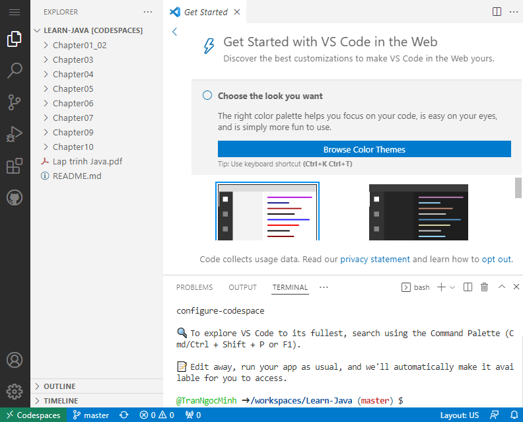Open problems errors and warnings indicator
523x422 pixels.
coord(157,415)
